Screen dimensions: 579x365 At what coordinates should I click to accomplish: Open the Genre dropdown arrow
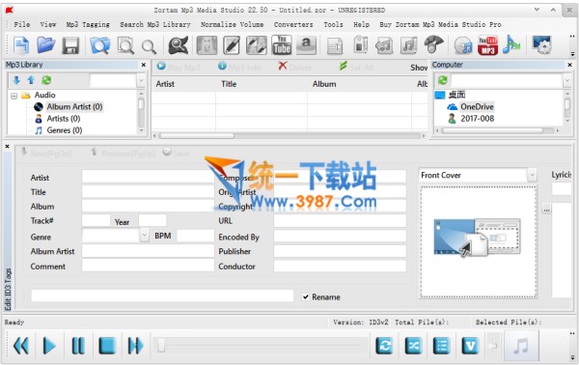tap(145, 235)
